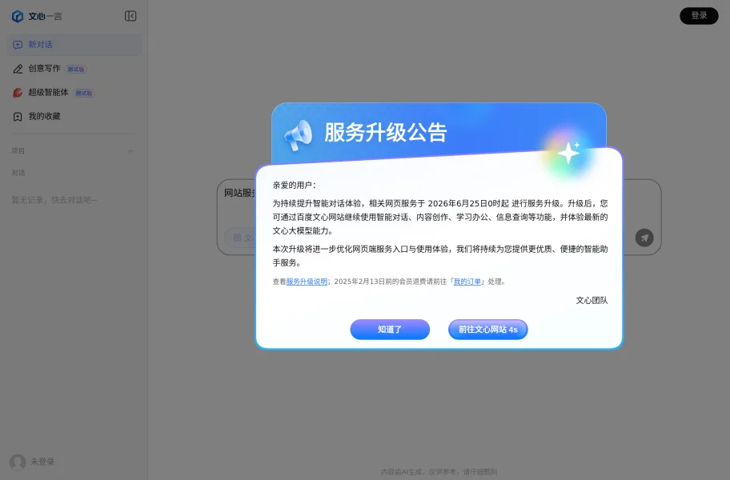Click the 未登录 text
730x480 pixels.
coord(42,462)
